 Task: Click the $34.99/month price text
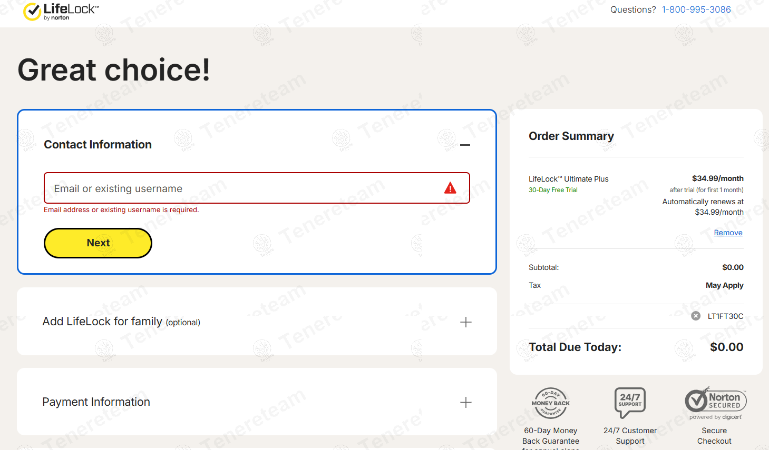point(717,178)
